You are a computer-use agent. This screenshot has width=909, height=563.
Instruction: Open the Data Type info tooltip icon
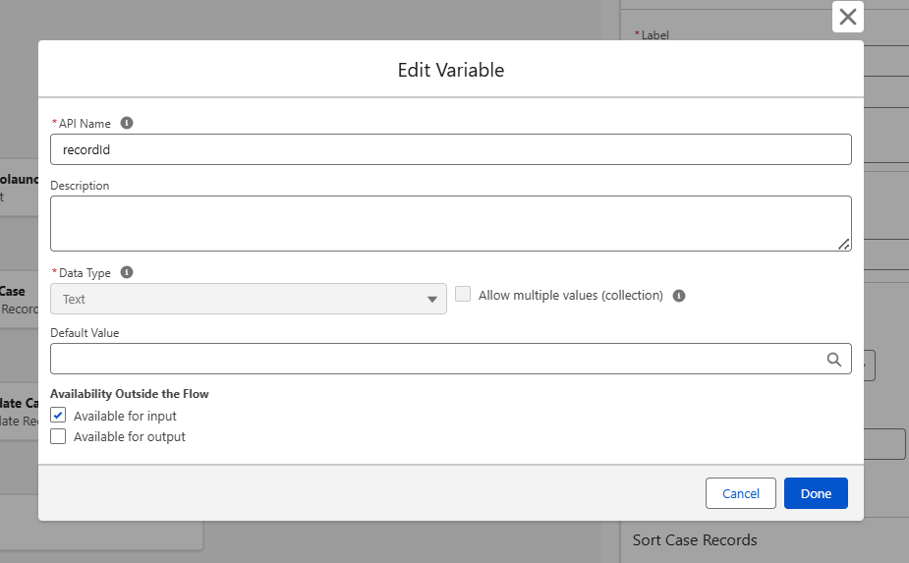pos(127,272)
